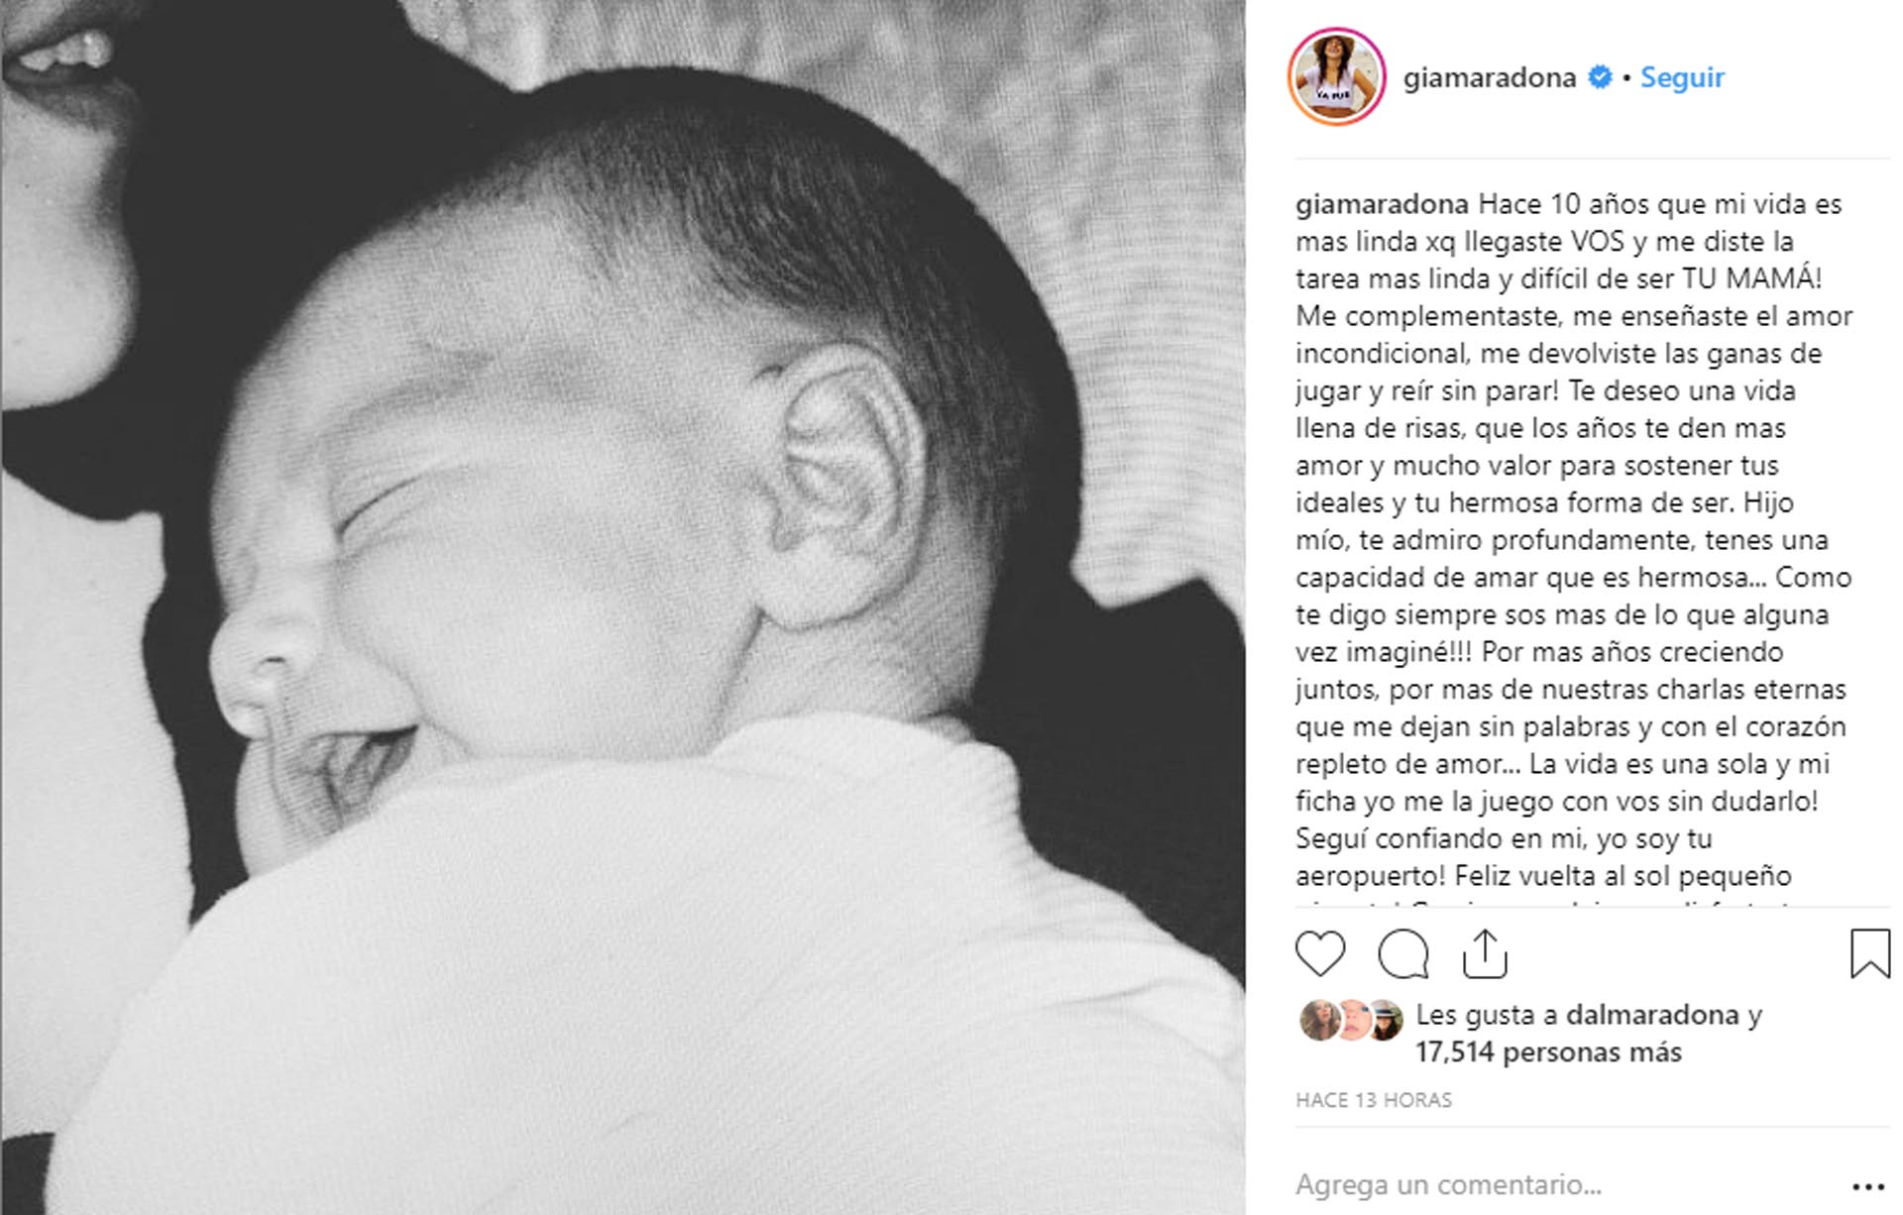Open the three-dot more options menu
Screen dimensions: 1903x1215
click(1868, 1186)
